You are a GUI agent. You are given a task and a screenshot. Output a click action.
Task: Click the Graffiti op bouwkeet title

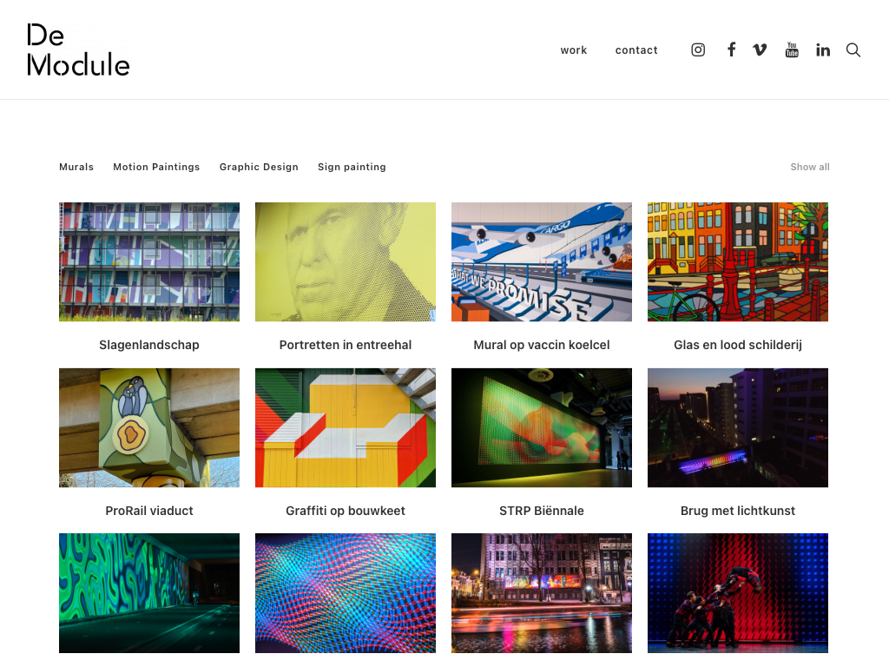pyautogui.click(x=346, y=511)
